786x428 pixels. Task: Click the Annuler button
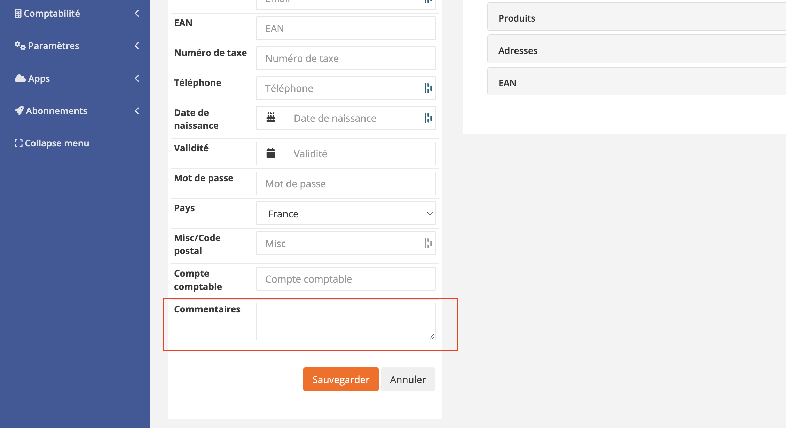coord(408,379)
